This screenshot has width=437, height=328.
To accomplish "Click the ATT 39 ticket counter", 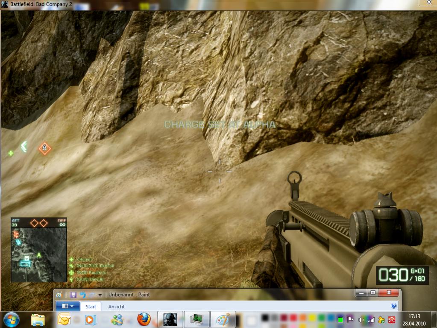I will [x=15, y=222].
